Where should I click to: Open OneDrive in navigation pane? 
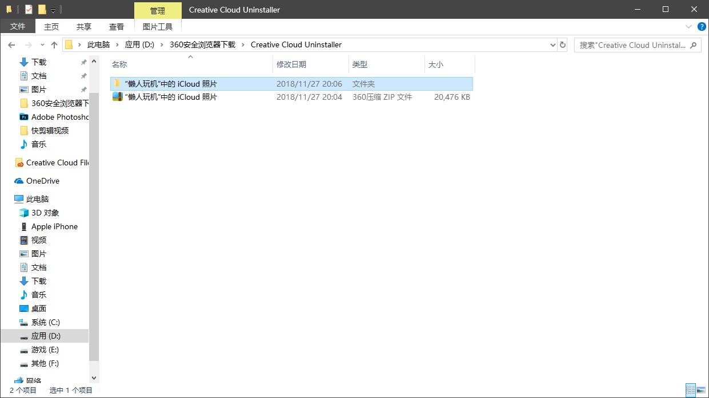tap(43, 181)
